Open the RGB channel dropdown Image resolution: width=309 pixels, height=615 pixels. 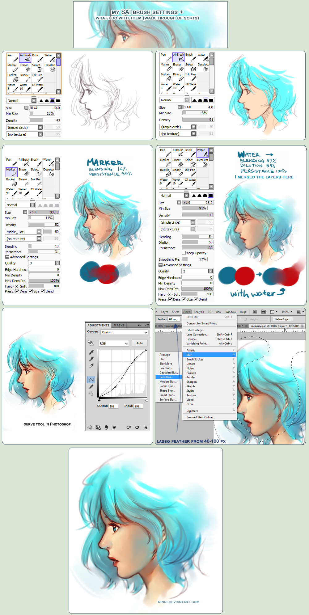coord(113,343)
